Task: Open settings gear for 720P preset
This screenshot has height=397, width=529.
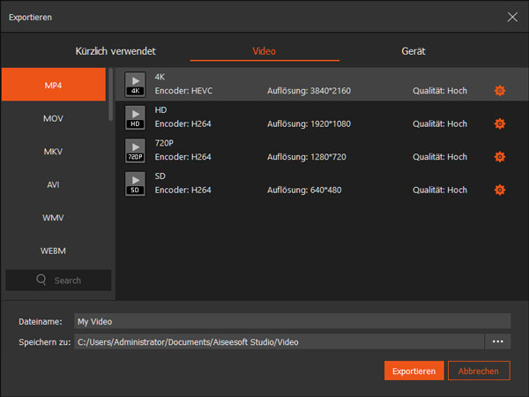Action: coord(500,157)
